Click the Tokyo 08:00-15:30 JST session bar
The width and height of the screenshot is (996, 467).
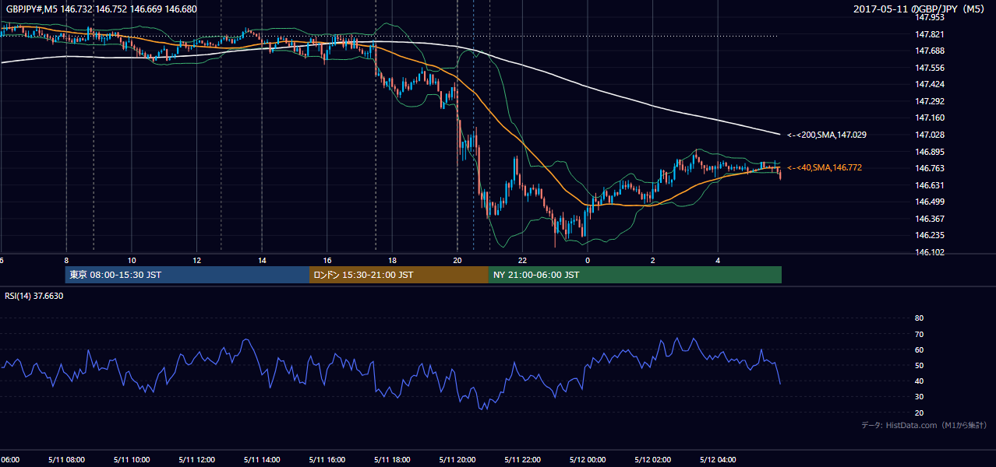point(188,275)
